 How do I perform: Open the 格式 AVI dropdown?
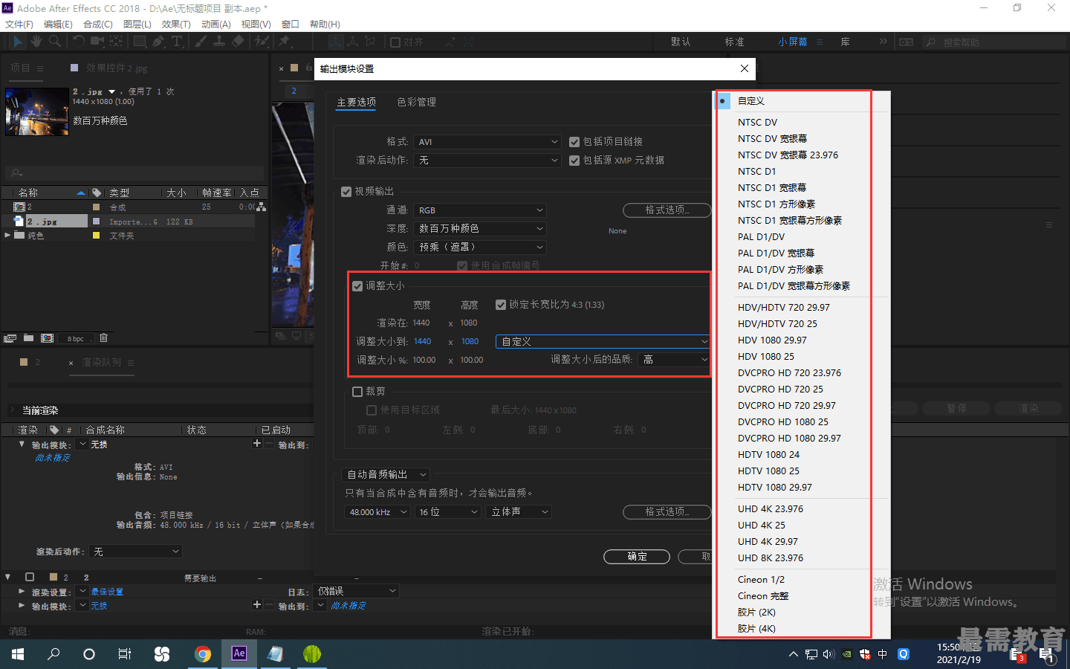pos(487,142)
